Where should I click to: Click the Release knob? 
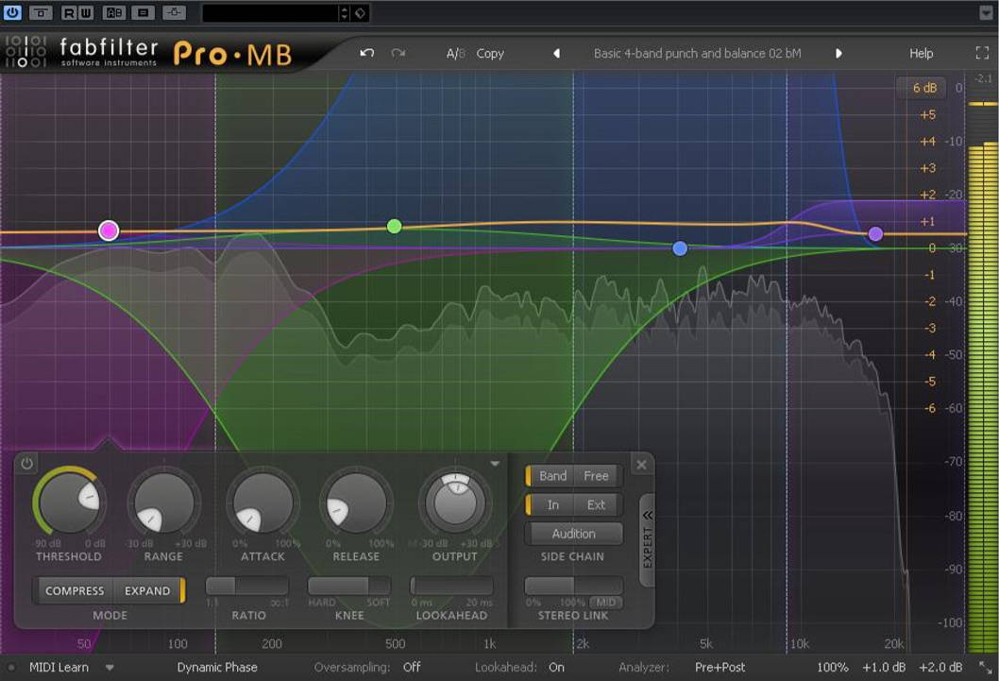coord(356,502)
